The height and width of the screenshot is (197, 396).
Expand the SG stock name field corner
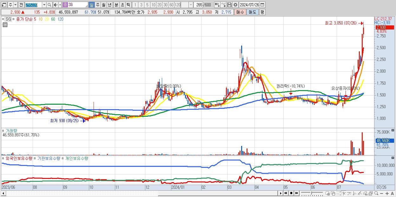tap(87, 7)
